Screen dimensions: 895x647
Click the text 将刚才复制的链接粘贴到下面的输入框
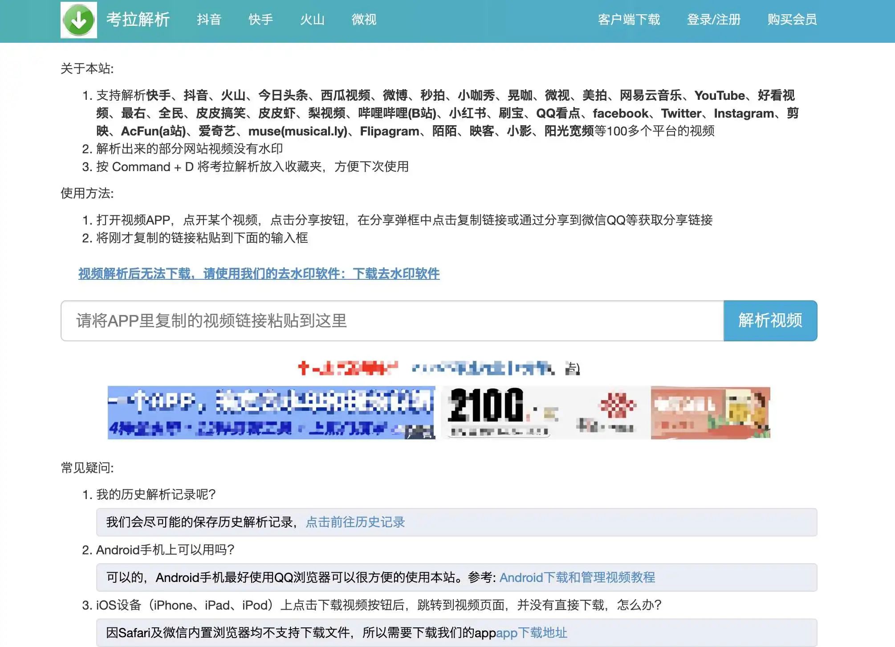click(x=202, y=238)
